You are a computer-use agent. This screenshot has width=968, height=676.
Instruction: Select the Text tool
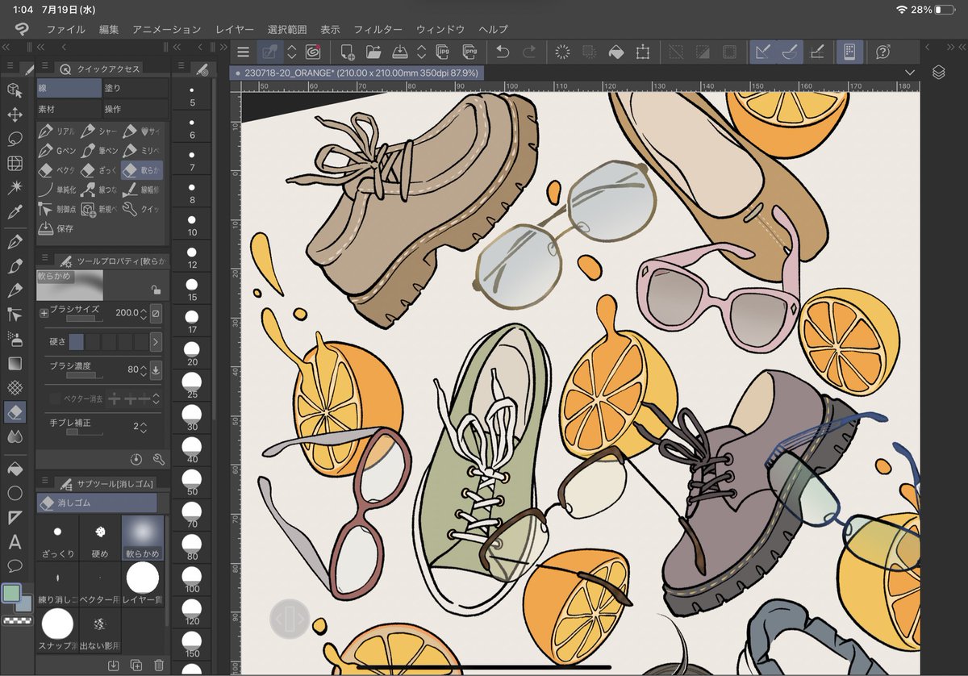pyautogui.click(x=15, y=542)
